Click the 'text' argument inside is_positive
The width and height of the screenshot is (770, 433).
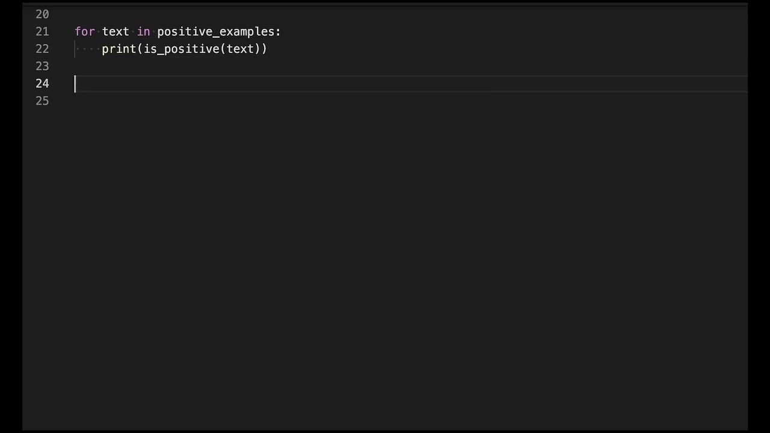click(240, 49)
